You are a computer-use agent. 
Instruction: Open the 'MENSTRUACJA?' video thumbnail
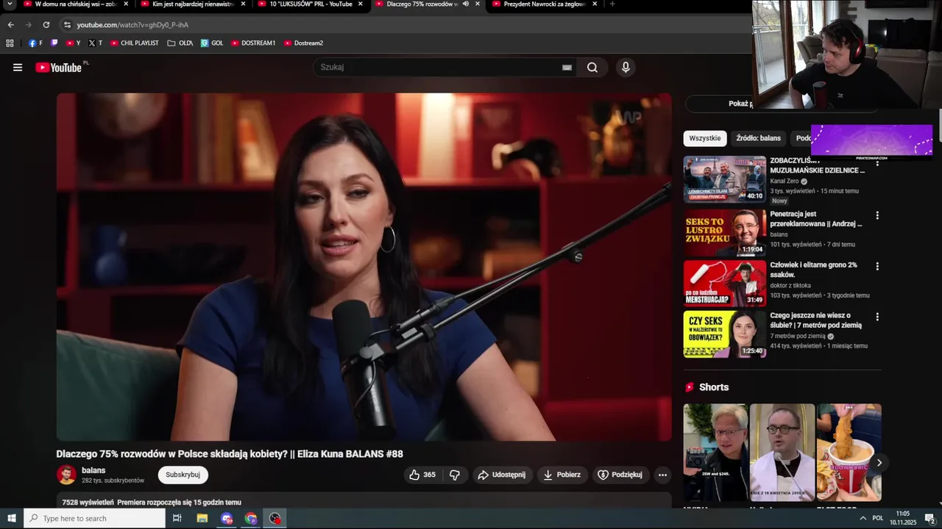tap(725, 283)
